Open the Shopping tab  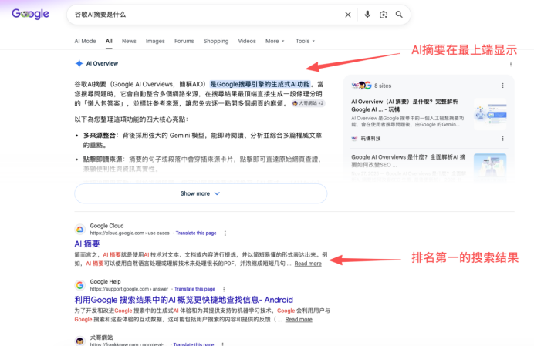[216, 41]
